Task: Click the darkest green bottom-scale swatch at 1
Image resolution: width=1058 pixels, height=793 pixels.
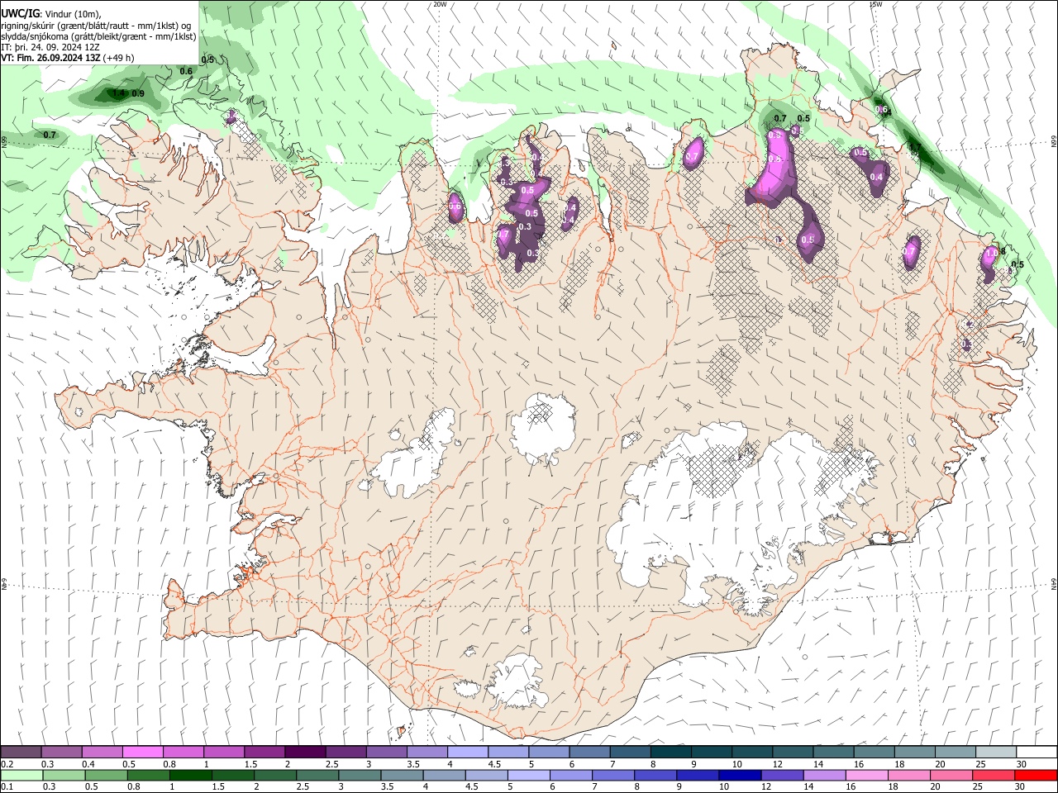Action: point(190,775)
